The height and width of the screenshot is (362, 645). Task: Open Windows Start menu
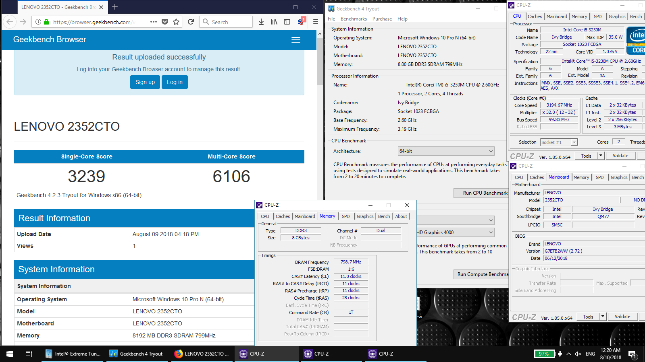10,354
